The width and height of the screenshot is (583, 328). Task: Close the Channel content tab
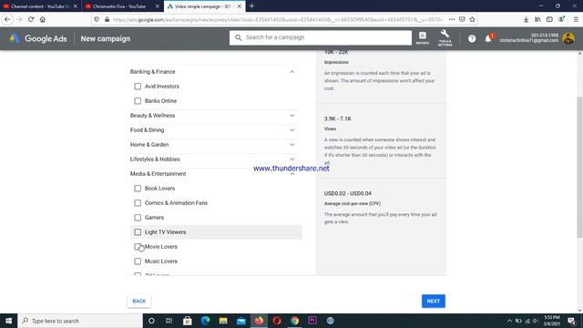click(x=76, y=6)
